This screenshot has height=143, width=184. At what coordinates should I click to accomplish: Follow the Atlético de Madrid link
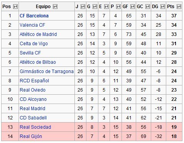pyautogui.click(x=38, y=34)
